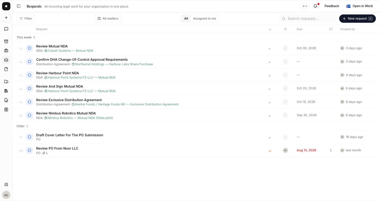Collapse the Older group
380x201 pixels.
coord(22,126)
